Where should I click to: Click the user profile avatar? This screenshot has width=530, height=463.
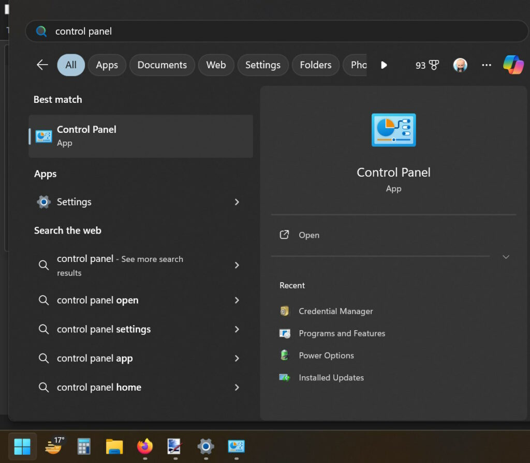coord(460,65)
